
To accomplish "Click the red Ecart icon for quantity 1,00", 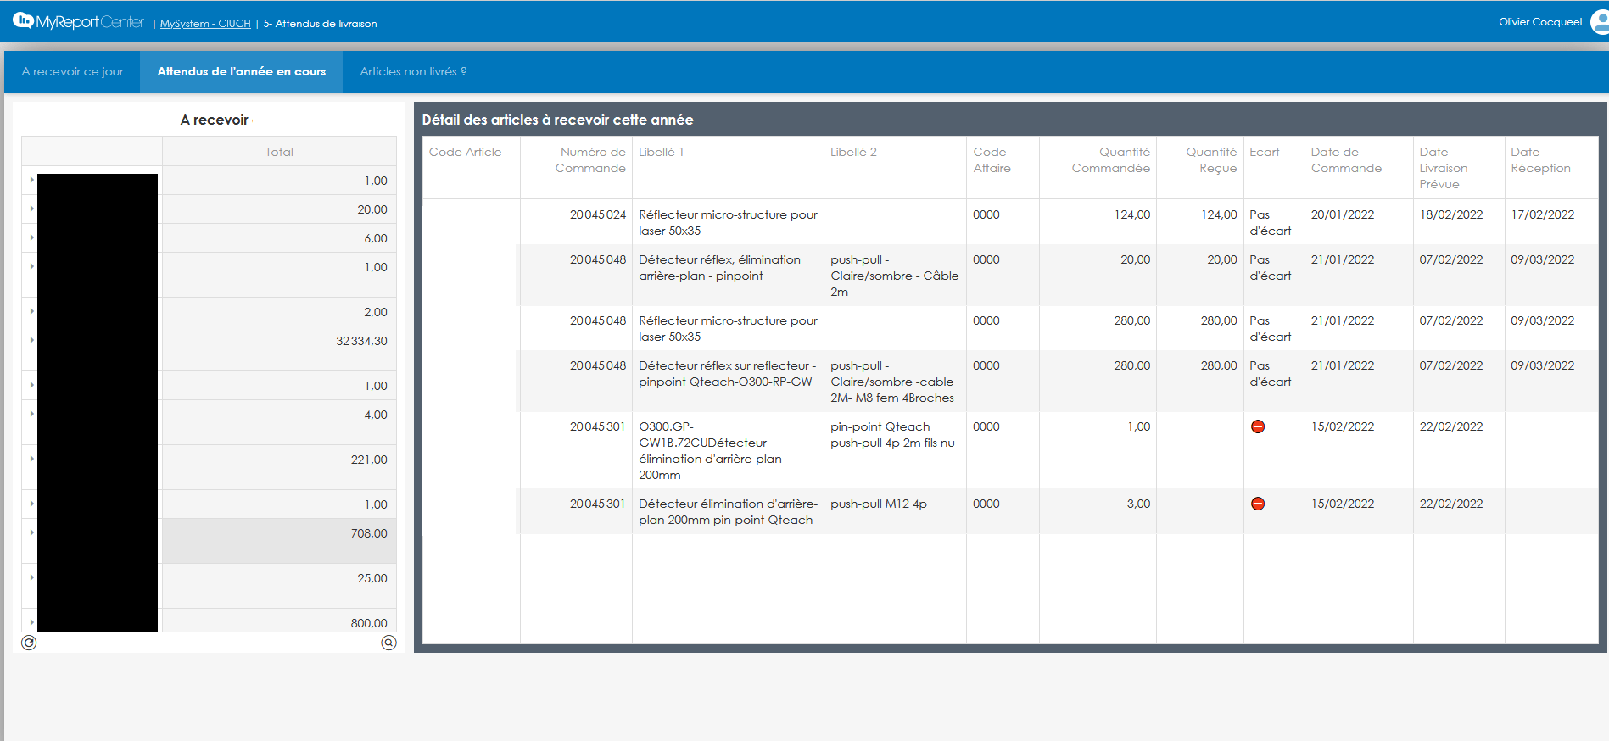I will 1258,426.
